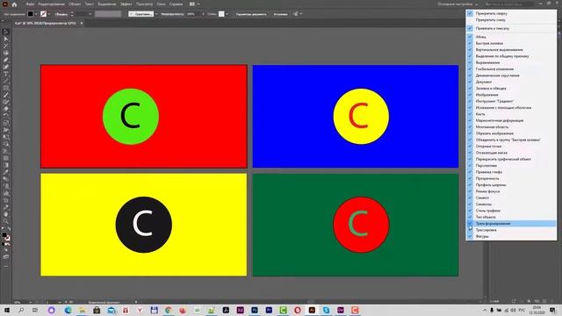Image resolution: width=562 pixels, height=316 pixels.
Task: Open the notification center icon in the system tray
Action: tap(553, 310)
